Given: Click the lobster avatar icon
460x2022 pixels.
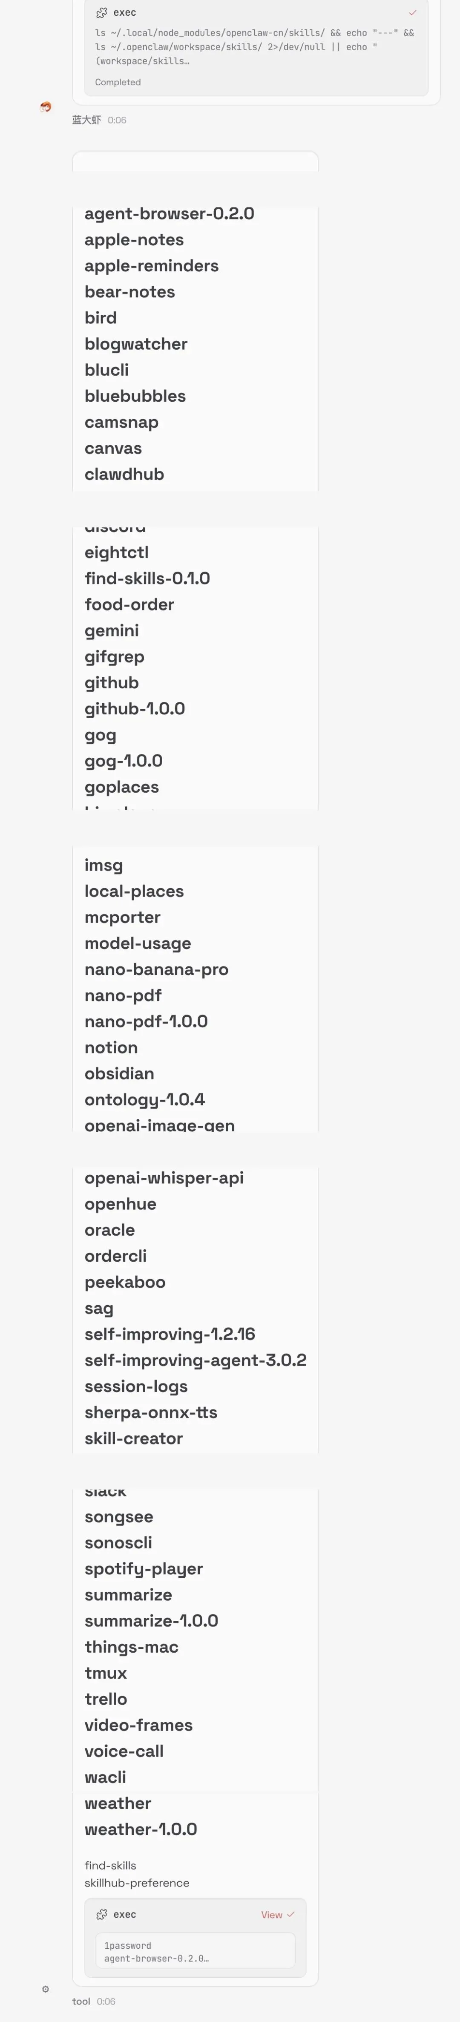Looking at the screenshot, I should pyautogui.click(x=46, y=107).
